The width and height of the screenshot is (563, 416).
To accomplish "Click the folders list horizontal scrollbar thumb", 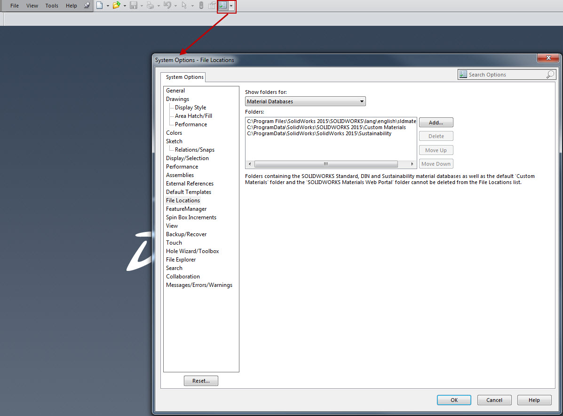I will [x=325, y=164].
